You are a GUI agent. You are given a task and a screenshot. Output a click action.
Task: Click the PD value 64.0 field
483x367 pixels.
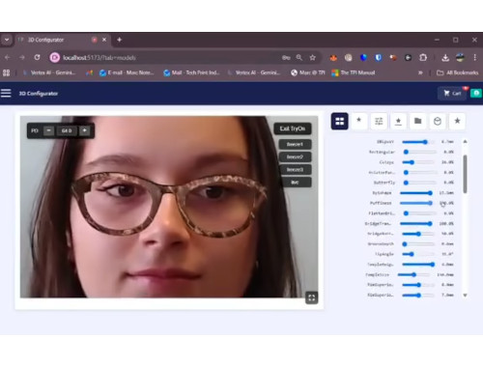point(67,130)
